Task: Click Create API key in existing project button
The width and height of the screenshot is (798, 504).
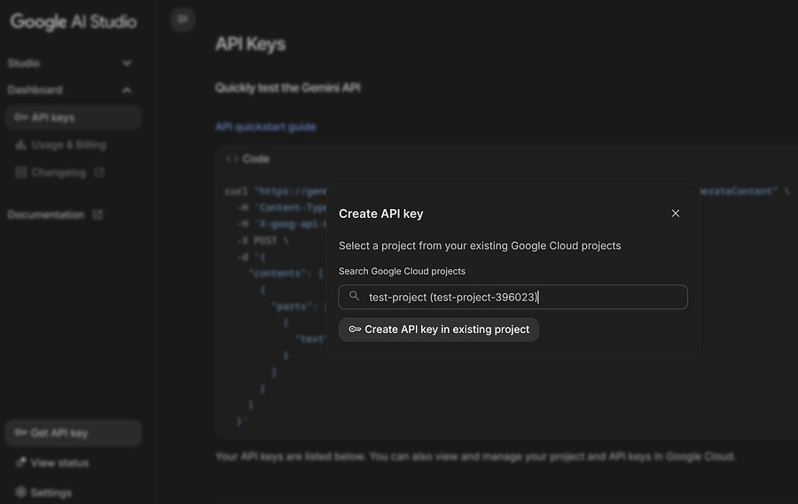Action: click(439, 330)
